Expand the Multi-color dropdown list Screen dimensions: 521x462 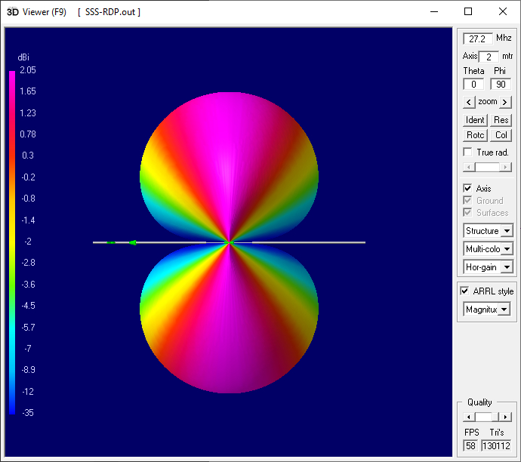pos(507,249)
